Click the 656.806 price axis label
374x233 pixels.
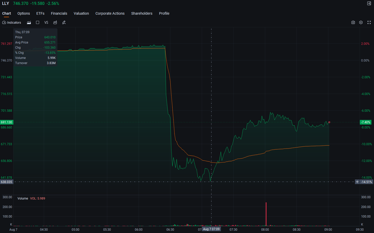(6, 161)
